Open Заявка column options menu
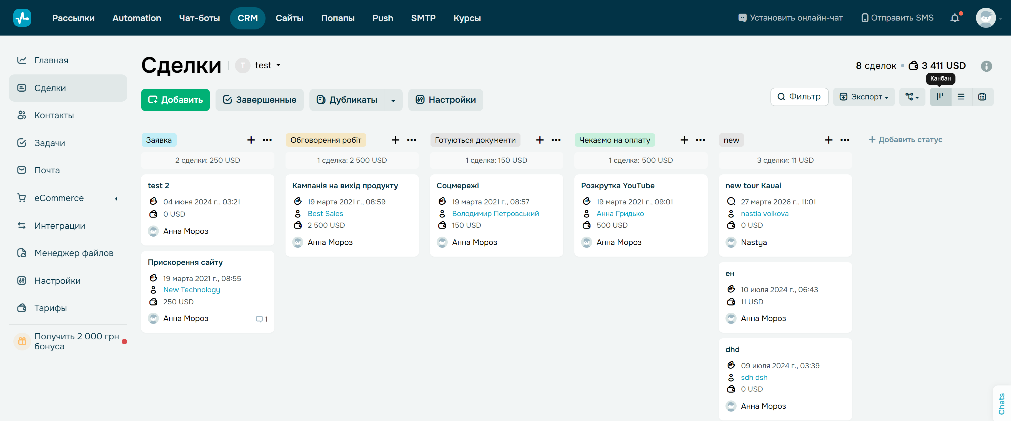The image size is (1011, 421). (267, 140)
